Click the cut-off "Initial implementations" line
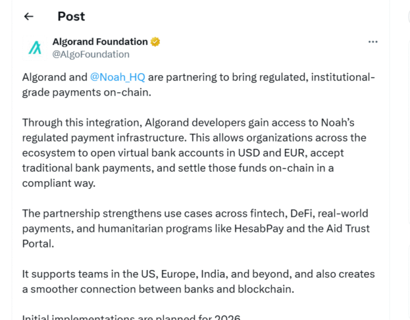 131,316
